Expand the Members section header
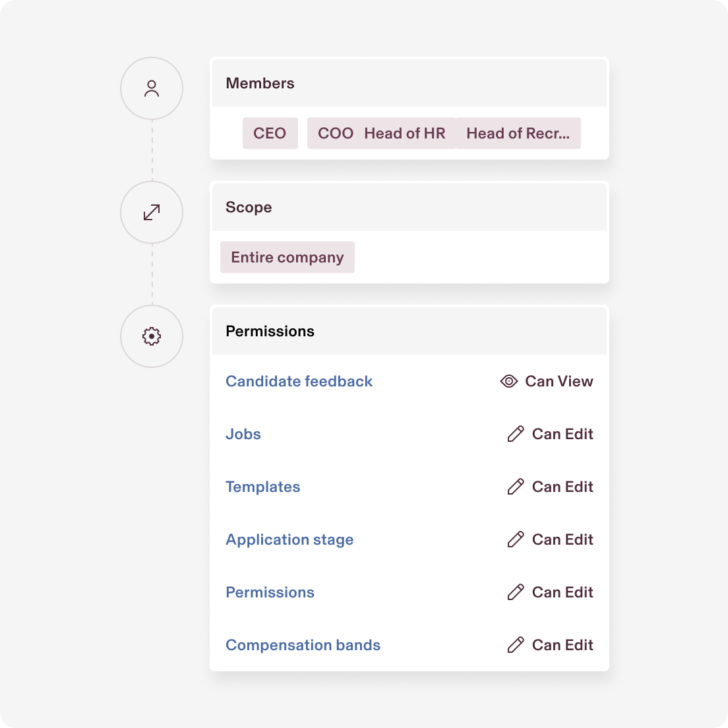 click(x=260, y=83)
